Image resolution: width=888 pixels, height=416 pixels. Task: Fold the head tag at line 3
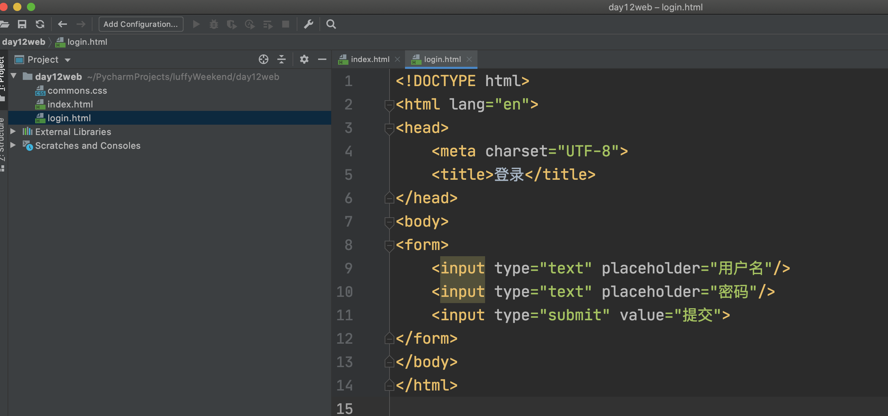(x=389, y=129)
